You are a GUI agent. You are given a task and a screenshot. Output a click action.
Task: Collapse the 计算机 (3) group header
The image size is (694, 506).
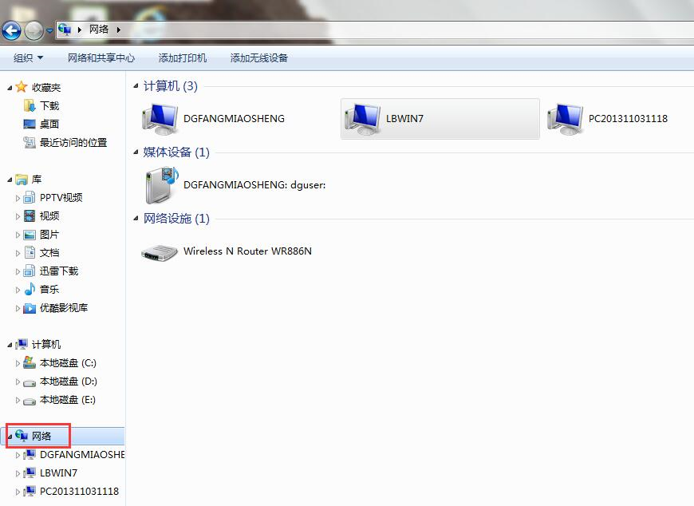click(136, 86)
